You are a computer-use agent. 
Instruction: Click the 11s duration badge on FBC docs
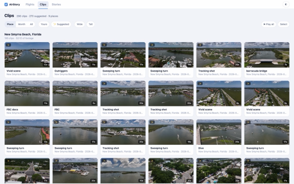pos(46,103)
